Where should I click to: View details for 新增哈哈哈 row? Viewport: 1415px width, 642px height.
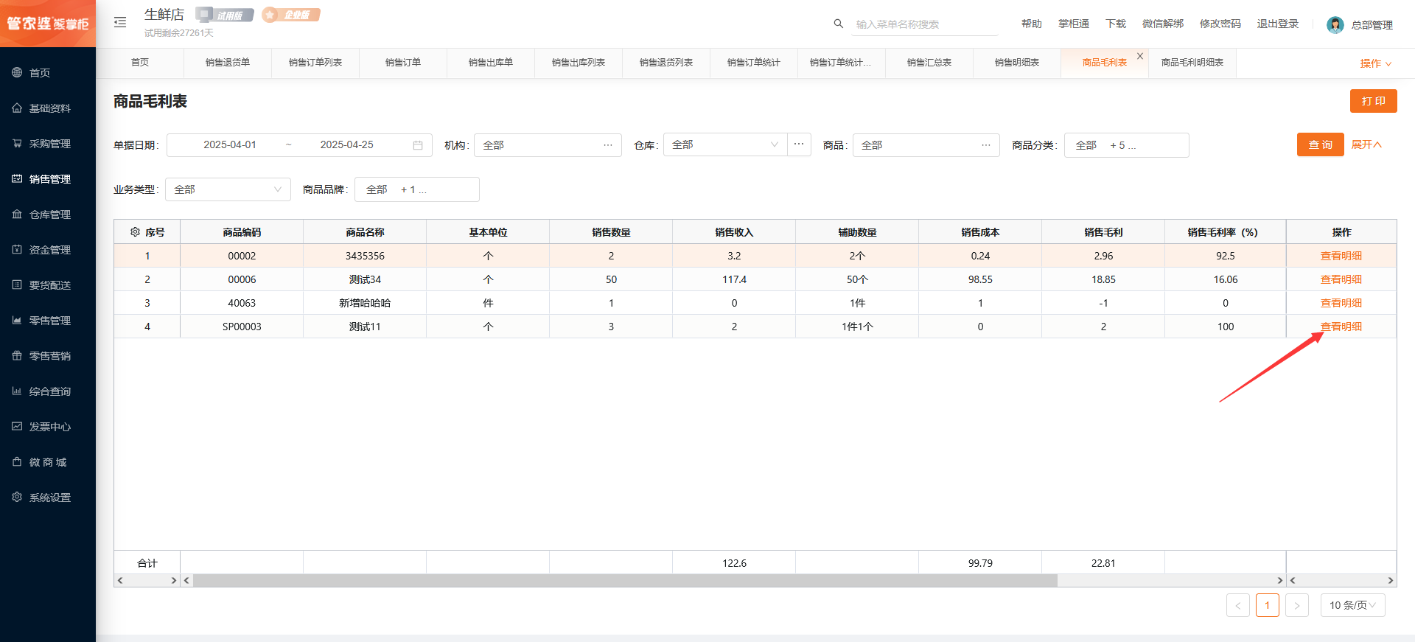coord(1341,303)
